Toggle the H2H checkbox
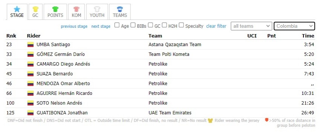This screenshot has width=320, height=135. pos(164,25)
